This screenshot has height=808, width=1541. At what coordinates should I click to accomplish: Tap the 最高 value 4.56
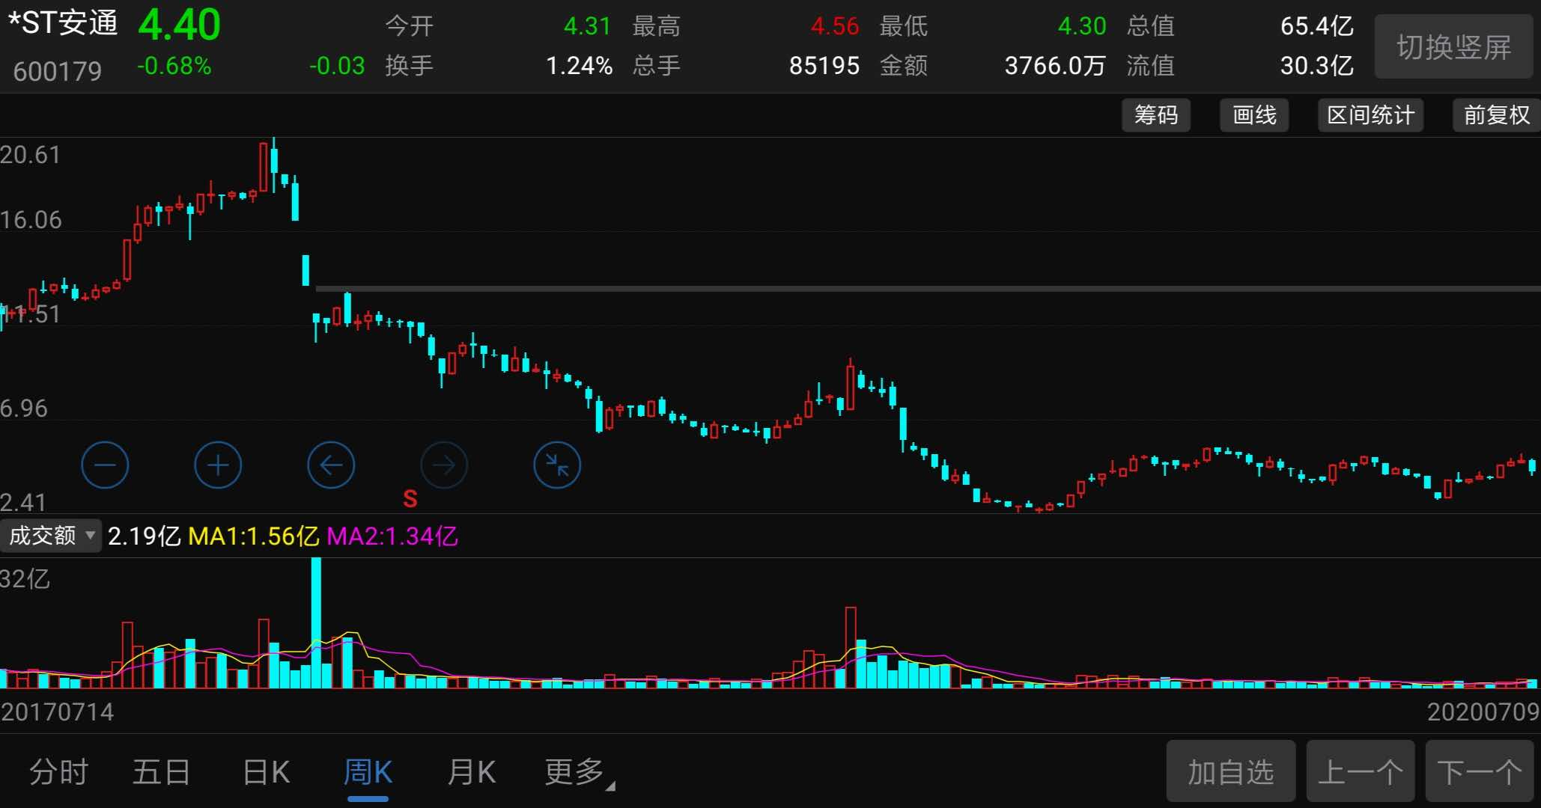click(x=835, y=26)
